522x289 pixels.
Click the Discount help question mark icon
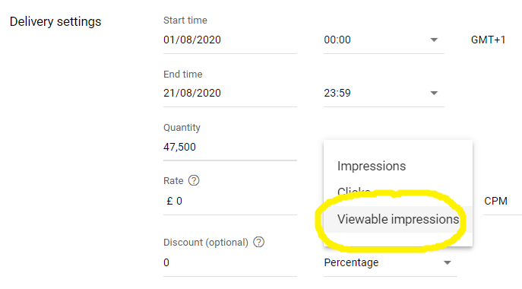pyautogui.click(x=258, y=242)
